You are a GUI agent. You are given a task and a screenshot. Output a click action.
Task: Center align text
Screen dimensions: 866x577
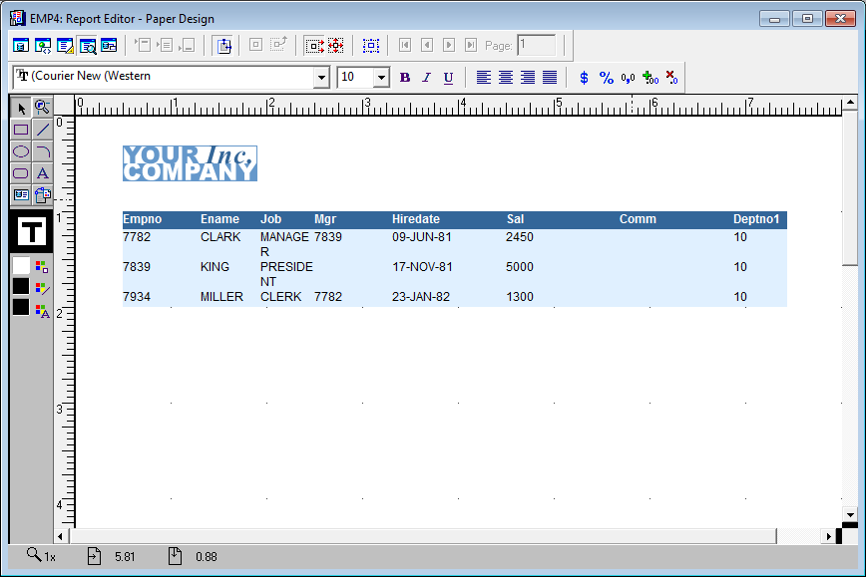tap(506, 78)
